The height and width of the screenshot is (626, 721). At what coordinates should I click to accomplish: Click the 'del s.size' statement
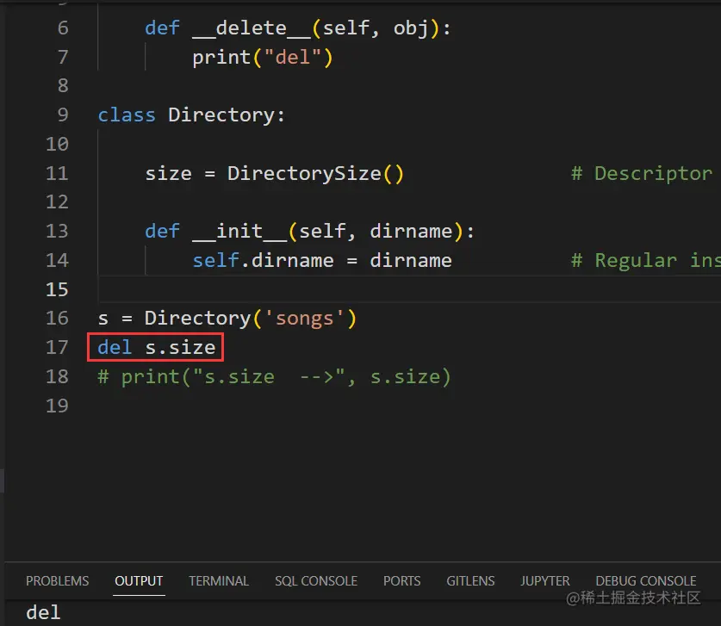pyautogui.click(x=156, y=348)
